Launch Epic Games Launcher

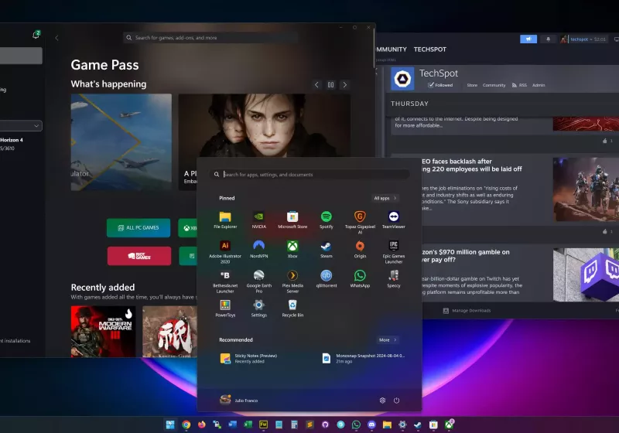393,246
